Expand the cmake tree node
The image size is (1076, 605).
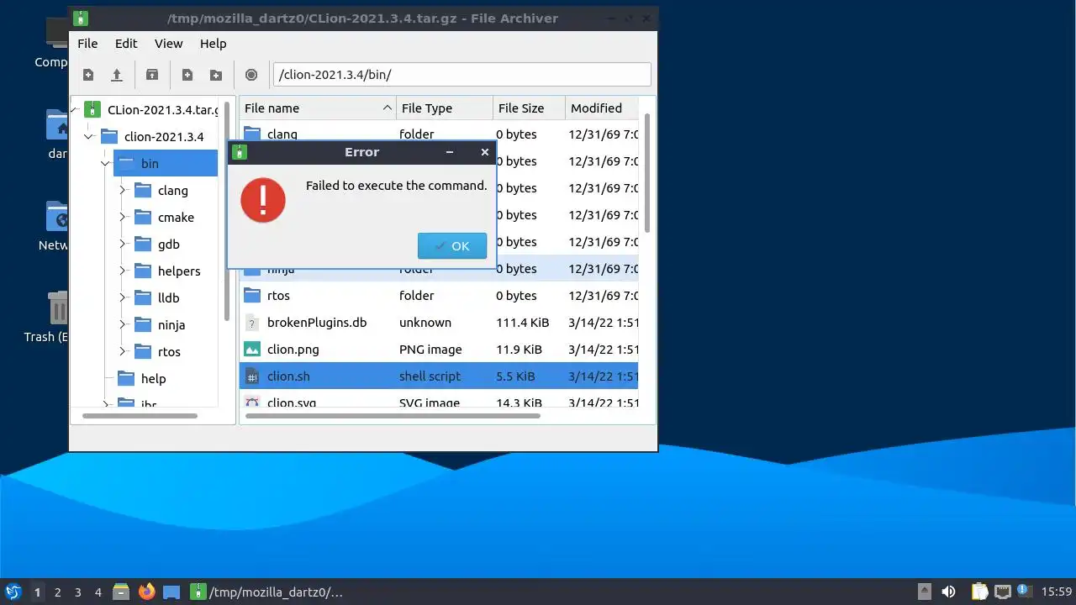click(122, 217)
